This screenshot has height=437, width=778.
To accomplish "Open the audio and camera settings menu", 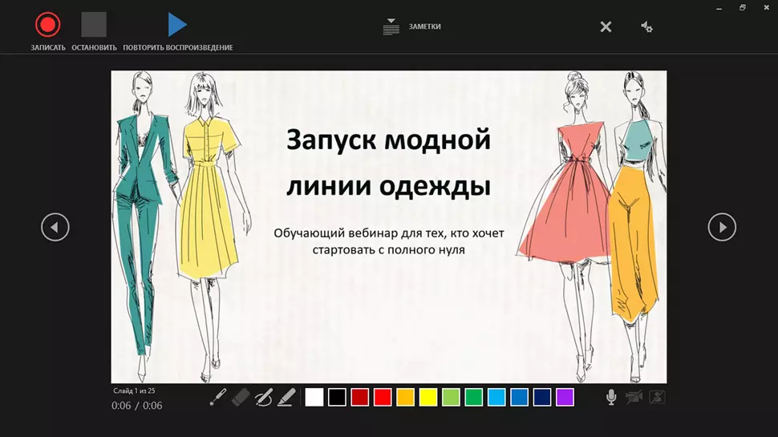I will tap(646, 27).
